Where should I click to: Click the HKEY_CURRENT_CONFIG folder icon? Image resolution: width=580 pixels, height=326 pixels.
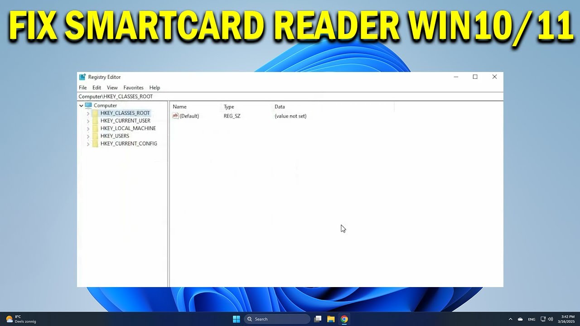click(95, 144)
